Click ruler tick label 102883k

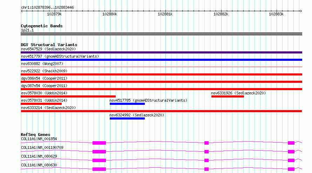tap(276, 14)
